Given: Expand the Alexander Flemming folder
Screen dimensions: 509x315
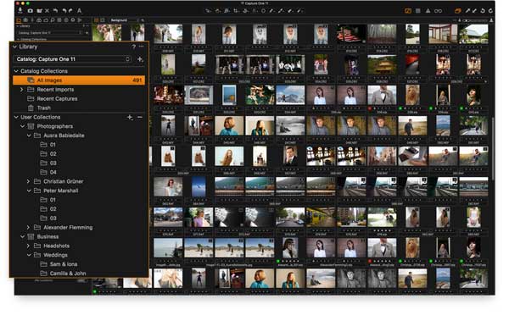Looking at the screenshot, I should tap(29, 228).
